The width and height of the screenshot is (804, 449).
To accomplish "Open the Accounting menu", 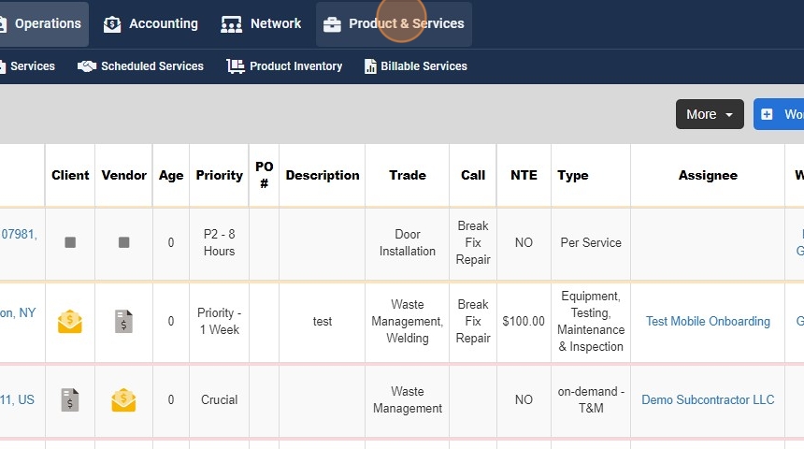I will 151,24.
